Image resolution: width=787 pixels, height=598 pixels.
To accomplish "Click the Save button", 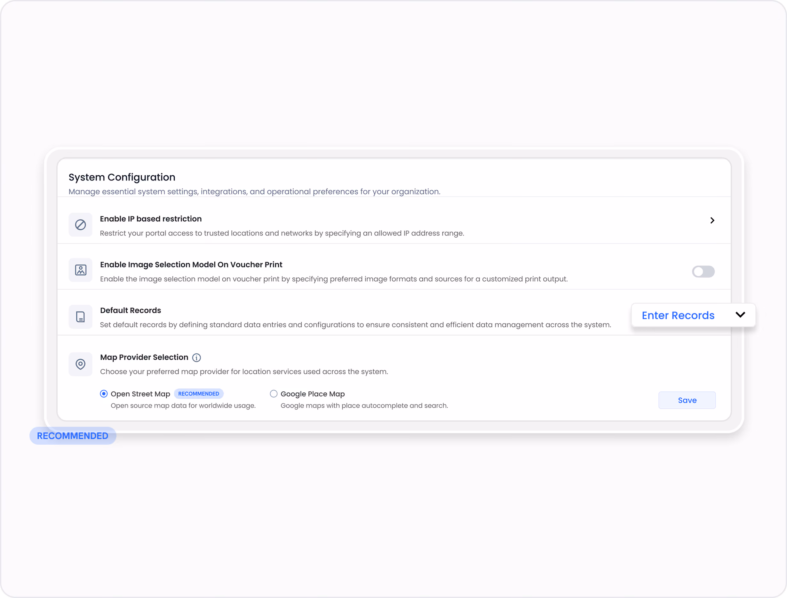I will click(x=687, y=400).
